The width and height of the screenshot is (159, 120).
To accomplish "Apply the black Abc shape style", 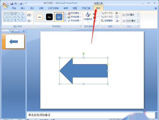I will (x=49, y=17).
